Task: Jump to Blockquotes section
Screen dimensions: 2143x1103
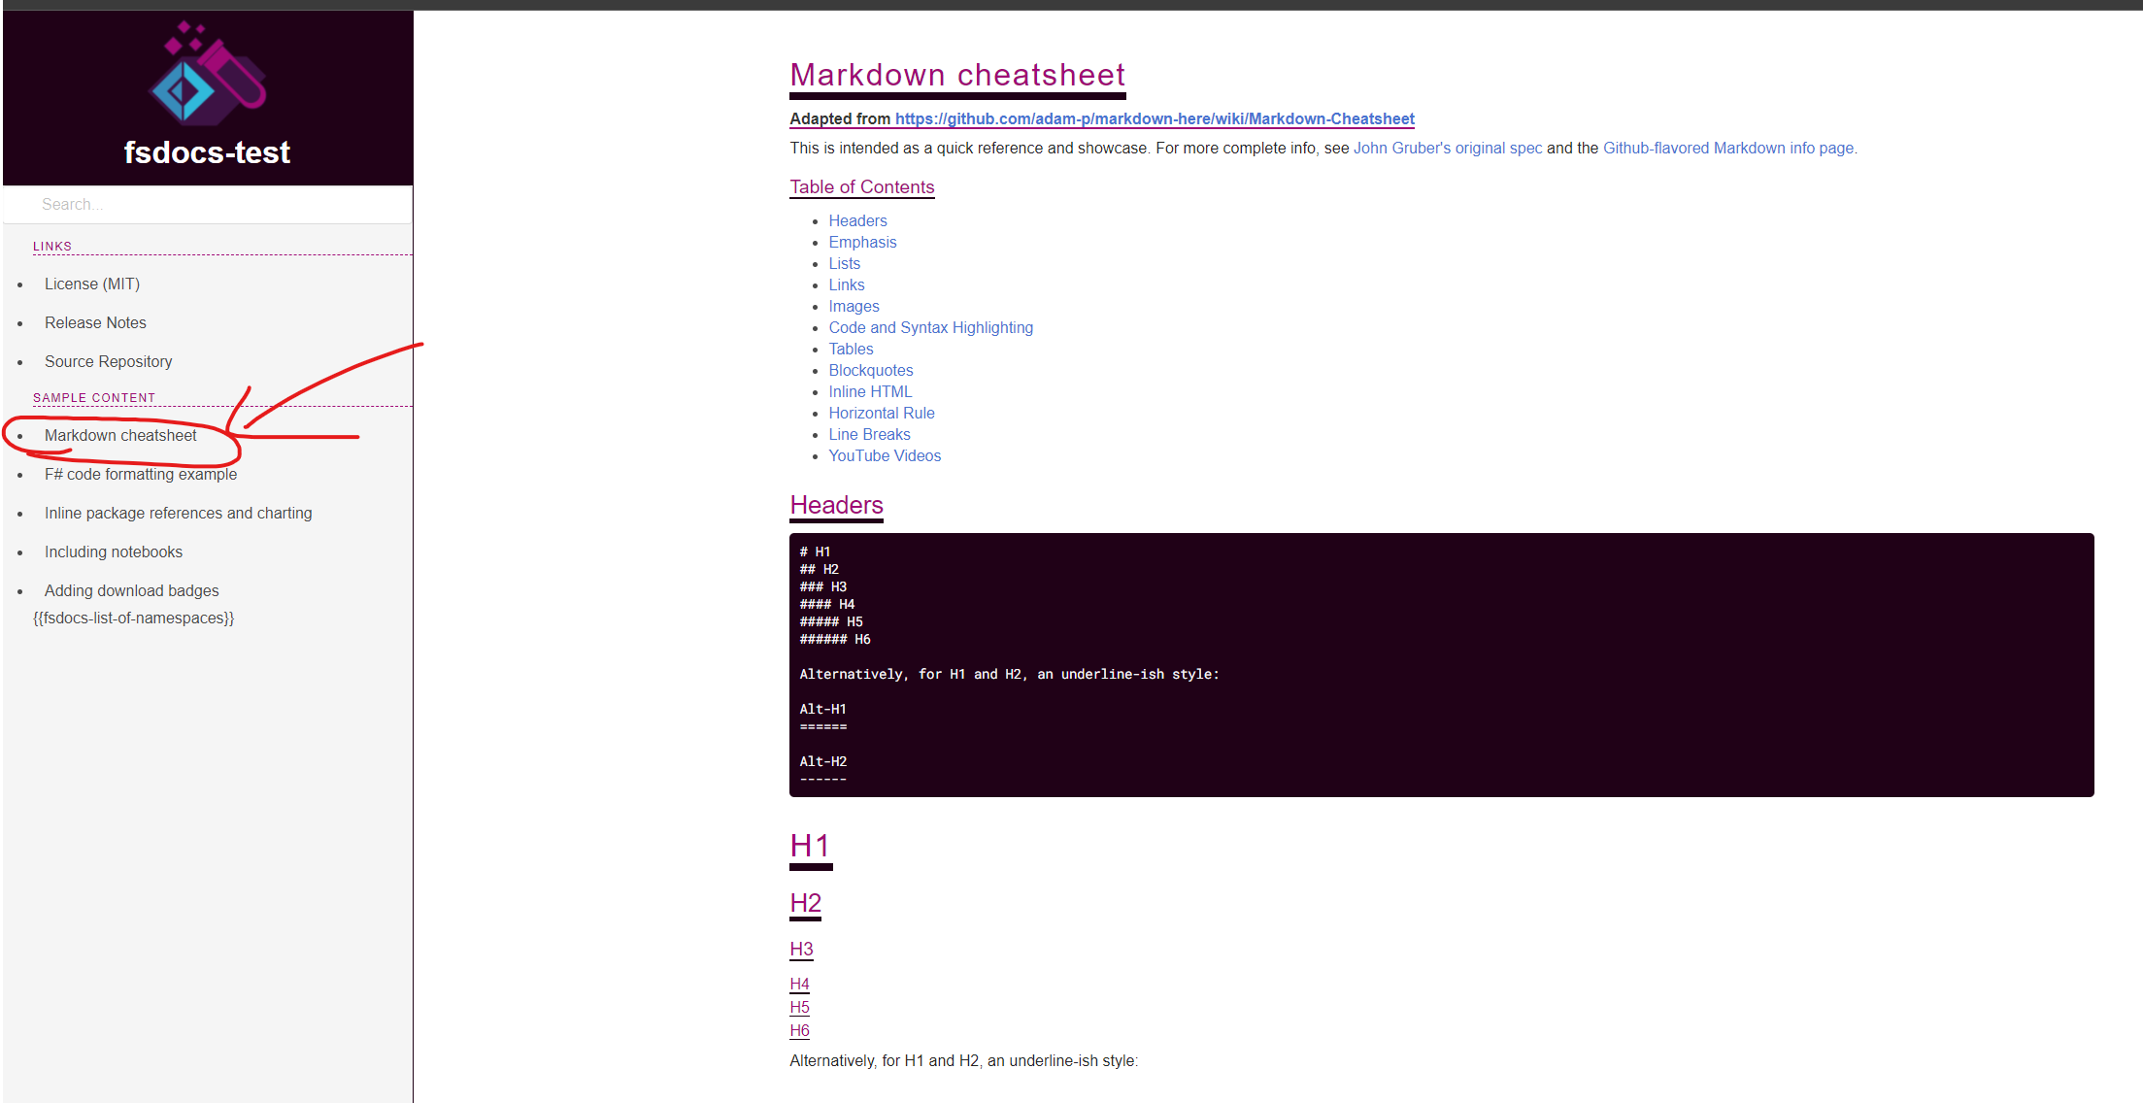Action: tap(870, 370)
